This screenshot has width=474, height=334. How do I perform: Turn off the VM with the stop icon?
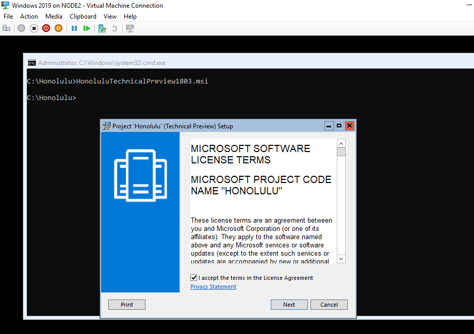pyautogui.click(x=34, y=28)
